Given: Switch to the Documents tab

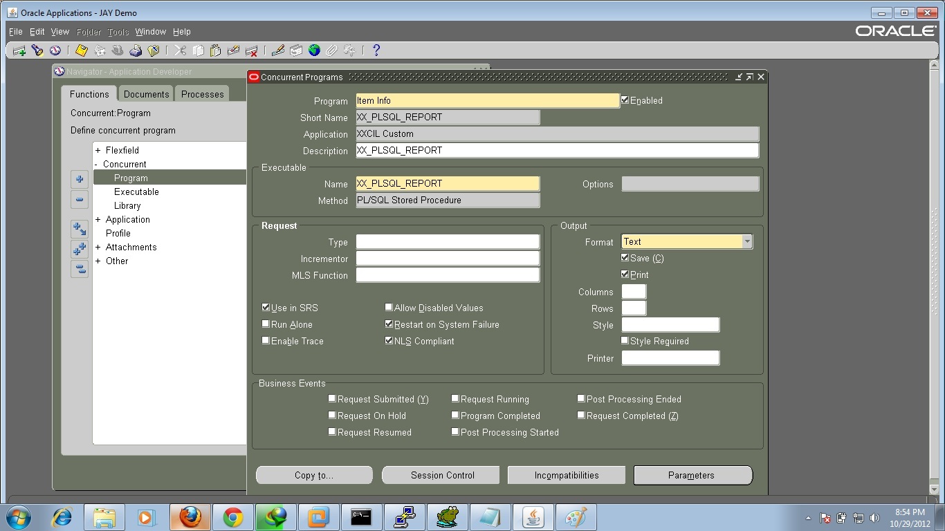Looking at the screenshot, I should coord(146,94).
